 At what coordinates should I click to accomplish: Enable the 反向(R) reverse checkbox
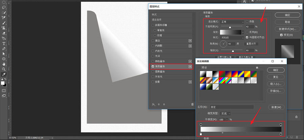point(247,32)
